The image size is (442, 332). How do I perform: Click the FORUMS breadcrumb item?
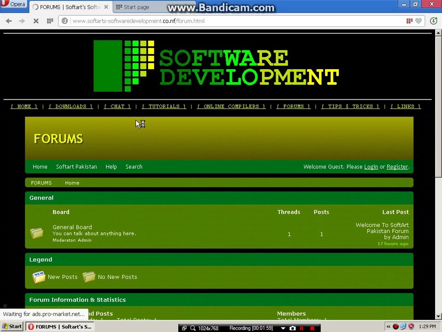(x=41, y=183)
